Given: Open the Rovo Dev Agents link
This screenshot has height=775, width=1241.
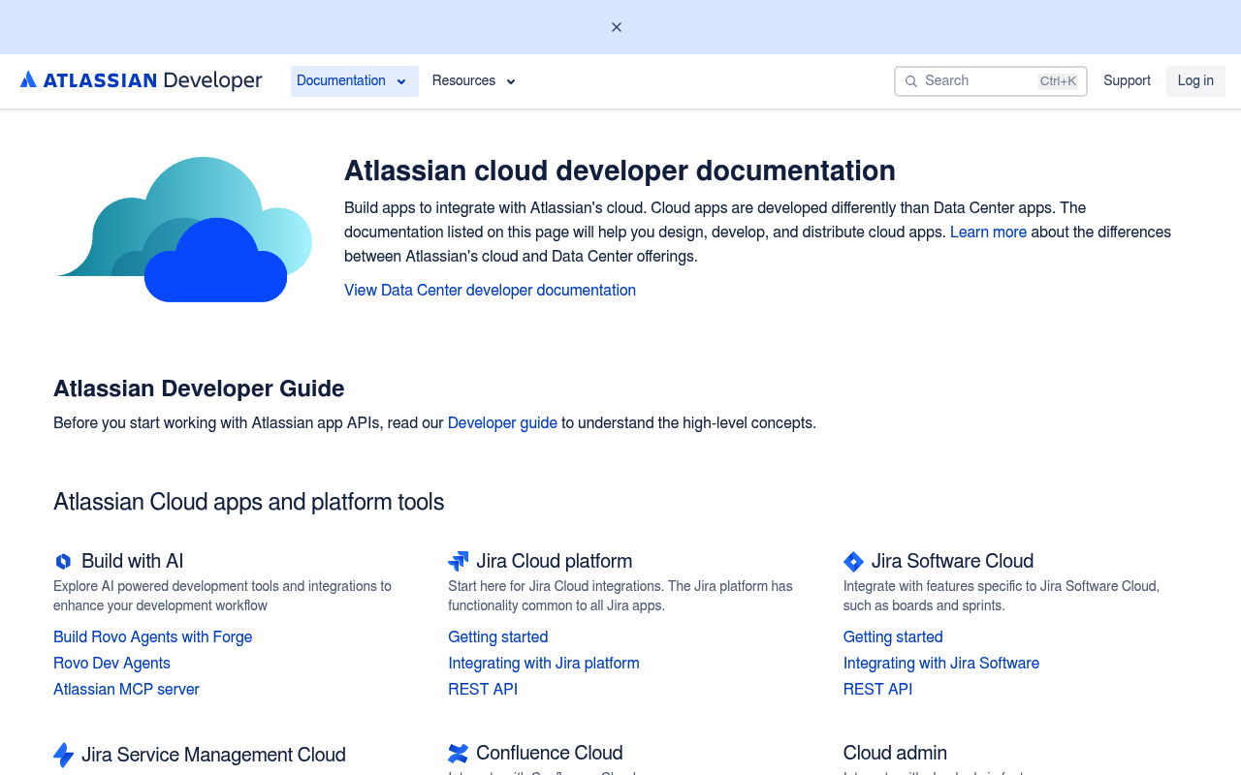Looking at the screenshot, I should pyautogui.click(x=111, y=664).
